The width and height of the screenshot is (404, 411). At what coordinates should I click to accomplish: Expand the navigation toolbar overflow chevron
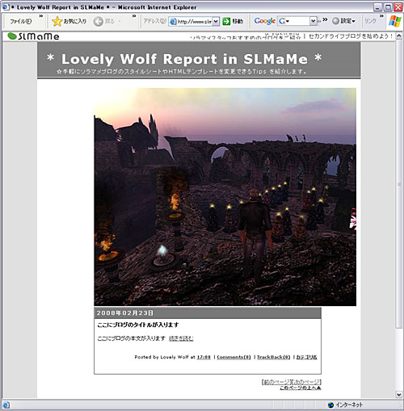point(134,16)
